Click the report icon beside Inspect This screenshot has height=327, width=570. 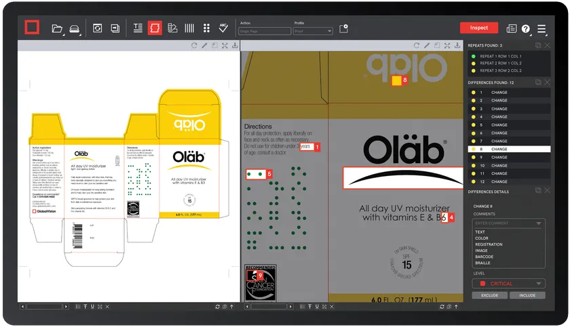click(512, 28)
